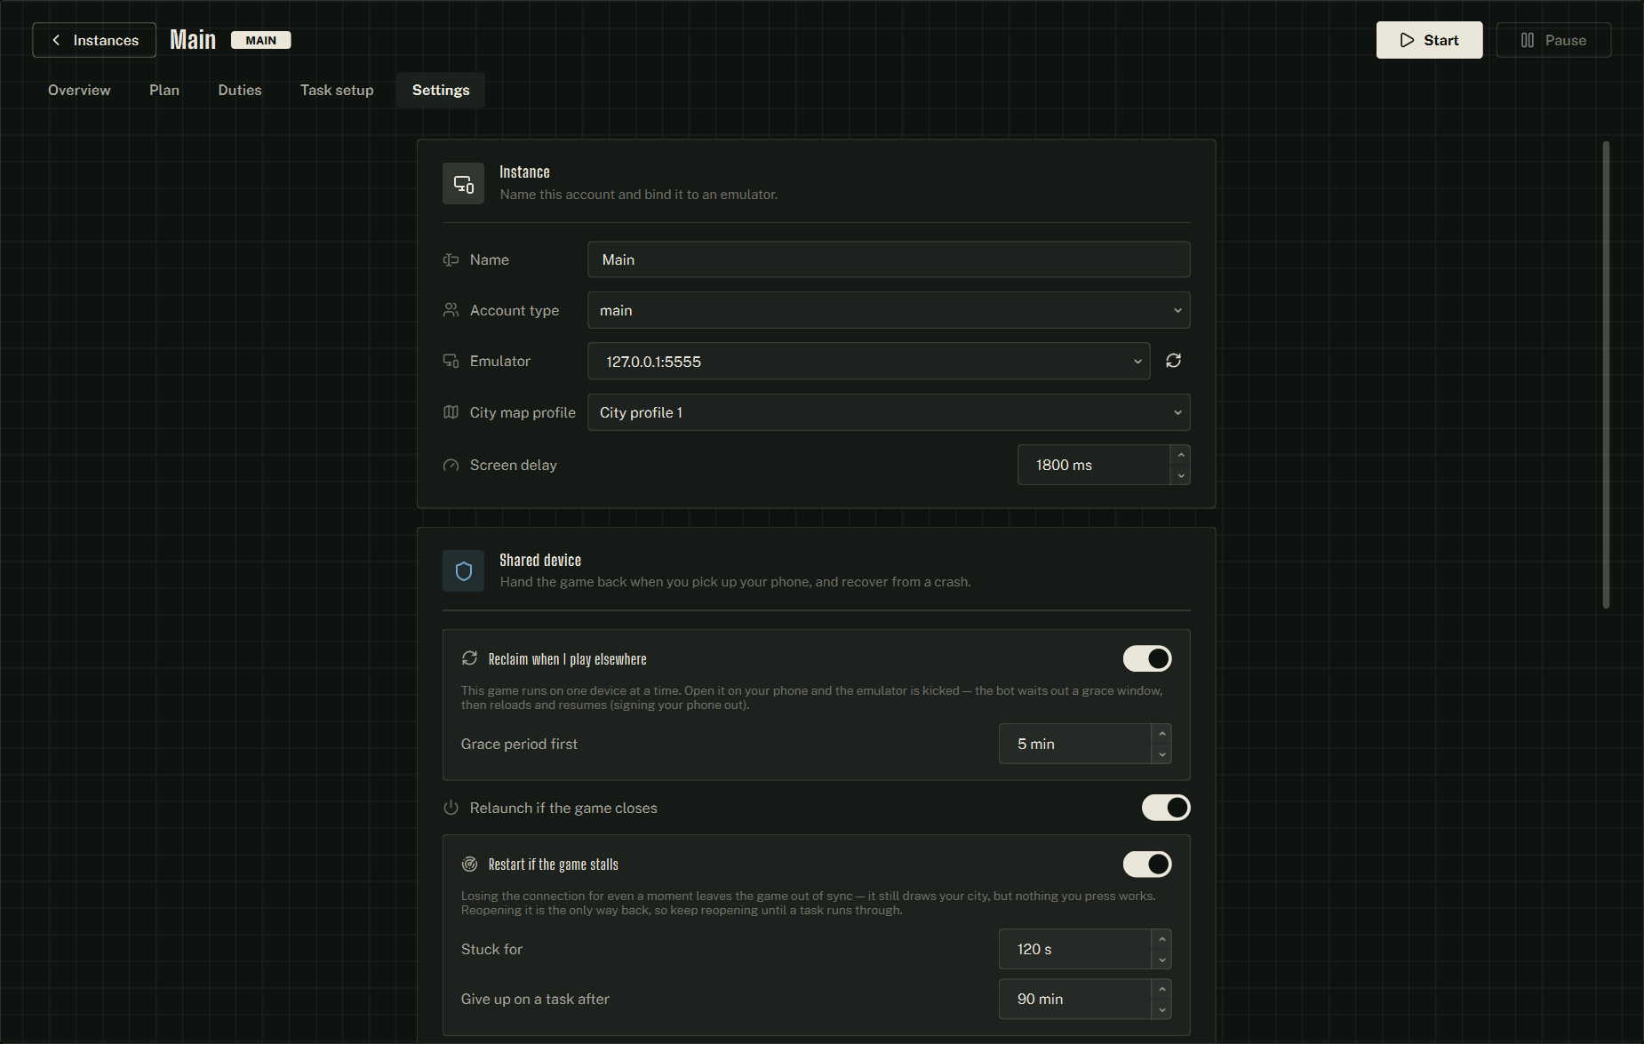
Task: Click the Name row tag icon
Action: [451, 260]
